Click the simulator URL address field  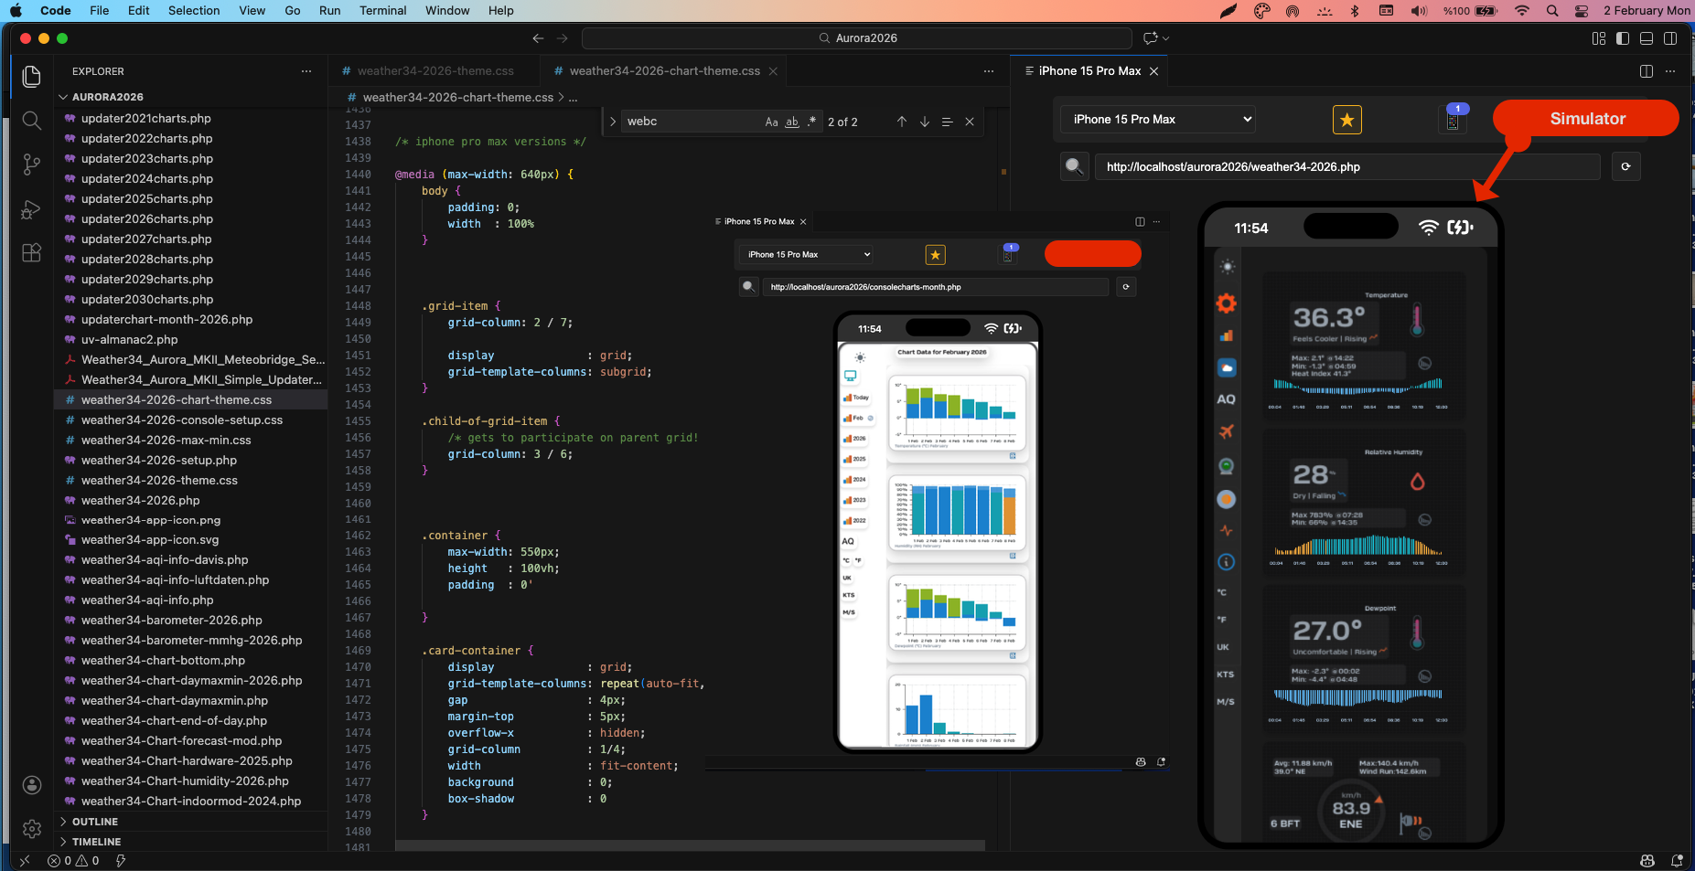pos(1346,166)
